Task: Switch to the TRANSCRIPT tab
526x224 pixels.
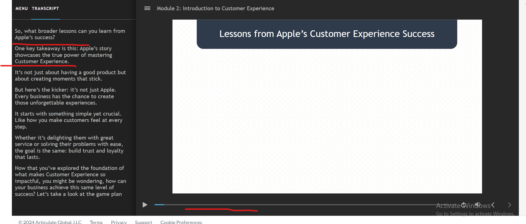Action: (x=45, y=9)
